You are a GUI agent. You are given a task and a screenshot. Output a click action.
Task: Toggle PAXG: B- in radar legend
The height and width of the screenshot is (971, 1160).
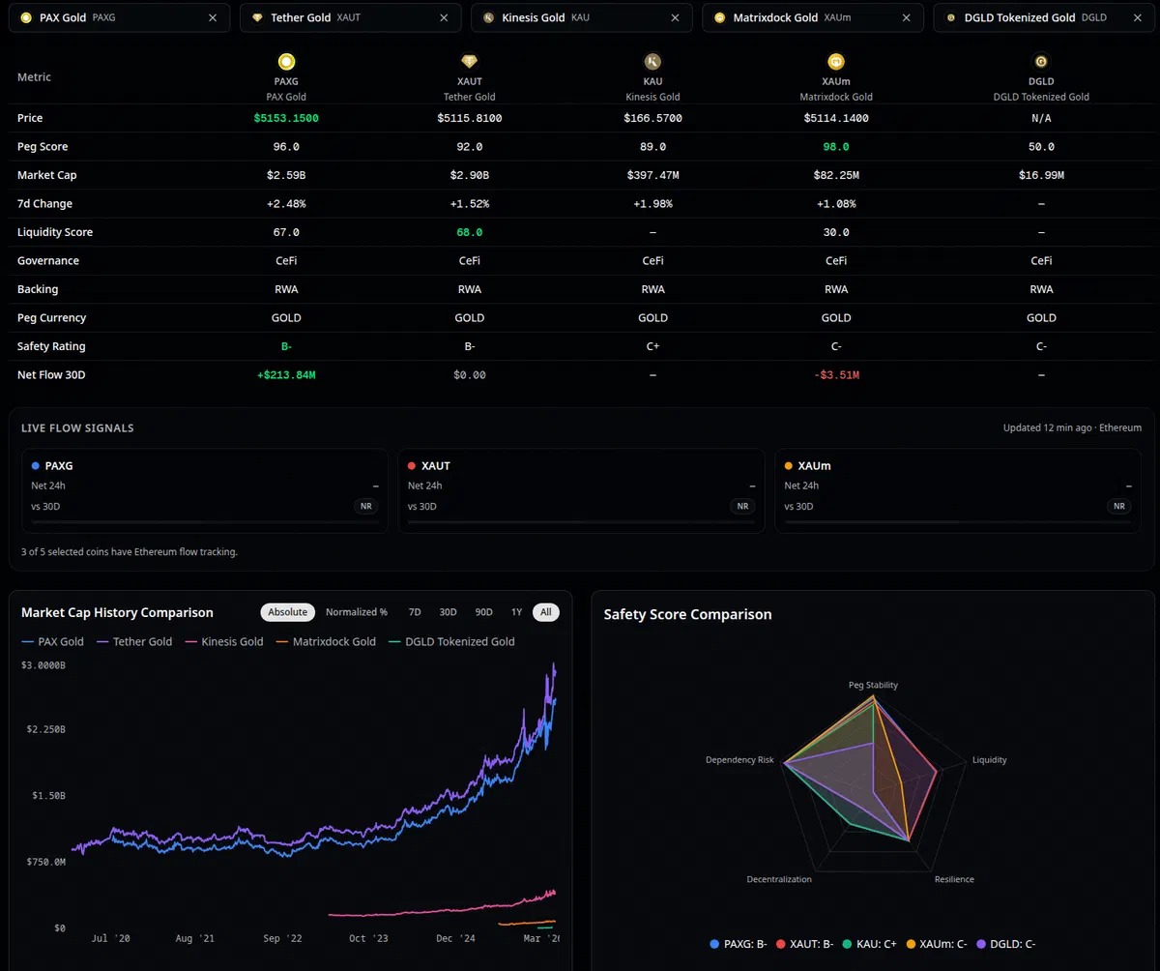point(739,944)
